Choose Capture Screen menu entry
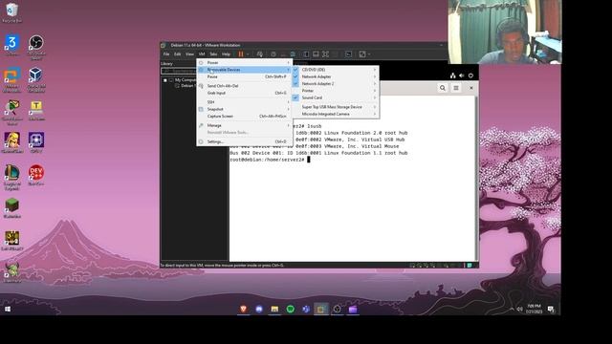 (245, 117)
